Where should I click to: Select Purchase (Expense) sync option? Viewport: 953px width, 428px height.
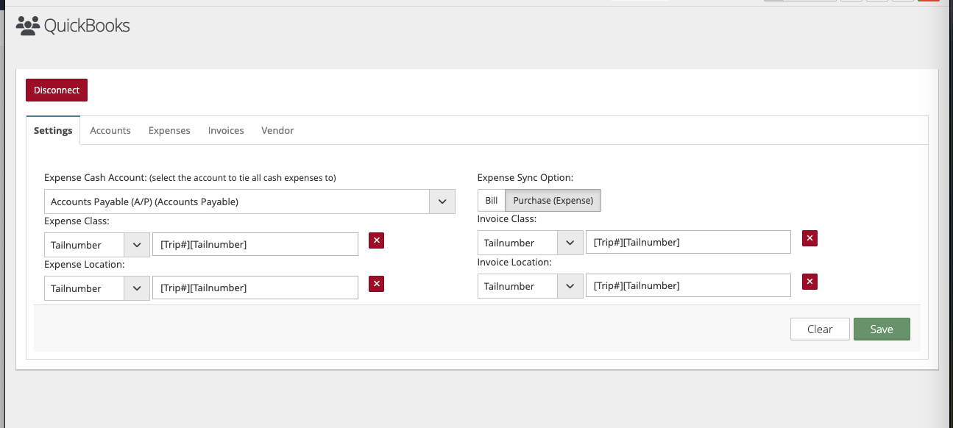[553, 201]
